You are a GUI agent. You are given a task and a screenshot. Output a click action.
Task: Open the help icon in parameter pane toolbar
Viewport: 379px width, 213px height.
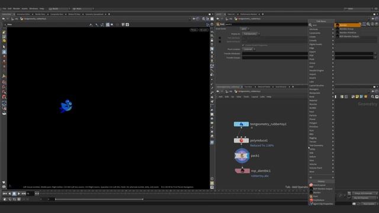pyautogui.click(x=377, y=24)
